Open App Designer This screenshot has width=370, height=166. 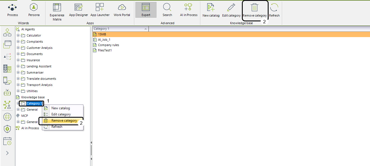78,10
